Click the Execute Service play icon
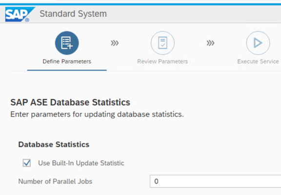Image resolution: width=281 pixels, height=195 pixels. pos(258,43)
